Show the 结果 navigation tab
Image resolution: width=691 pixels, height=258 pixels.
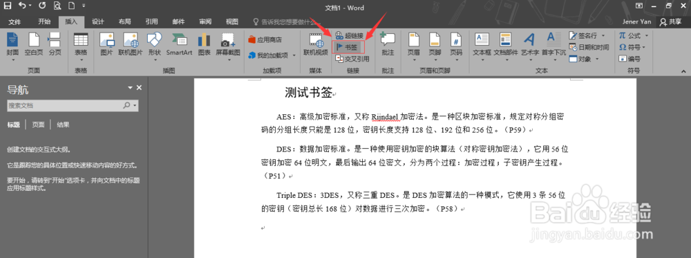pyautogui.click(x=63, y=125)
